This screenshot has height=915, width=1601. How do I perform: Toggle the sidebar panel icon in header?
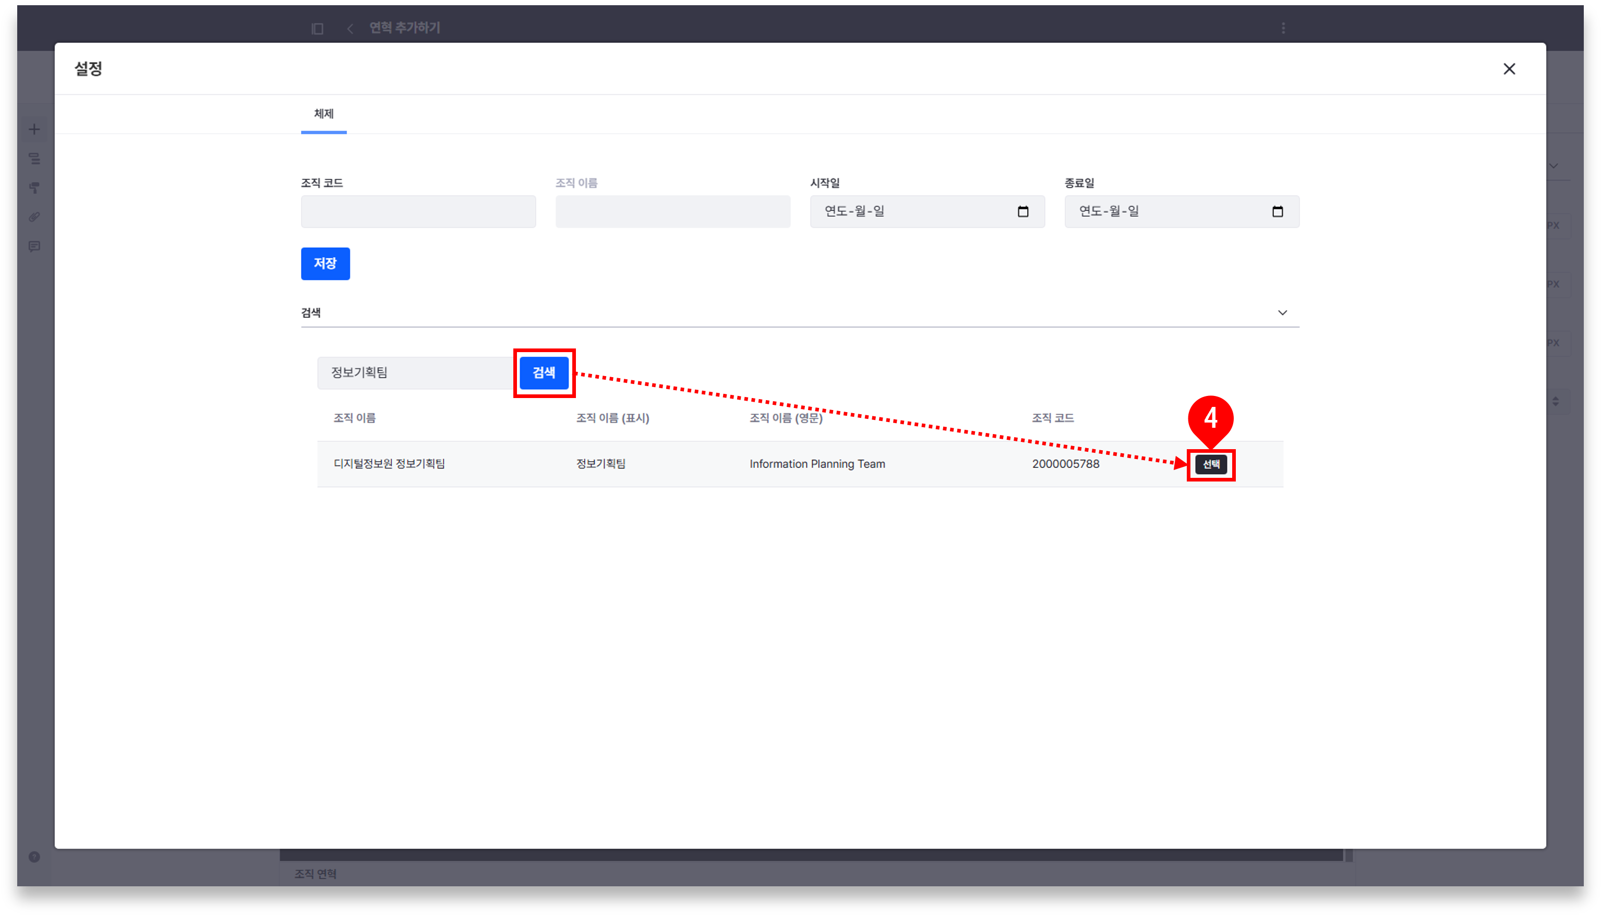(x=317, y=28)
